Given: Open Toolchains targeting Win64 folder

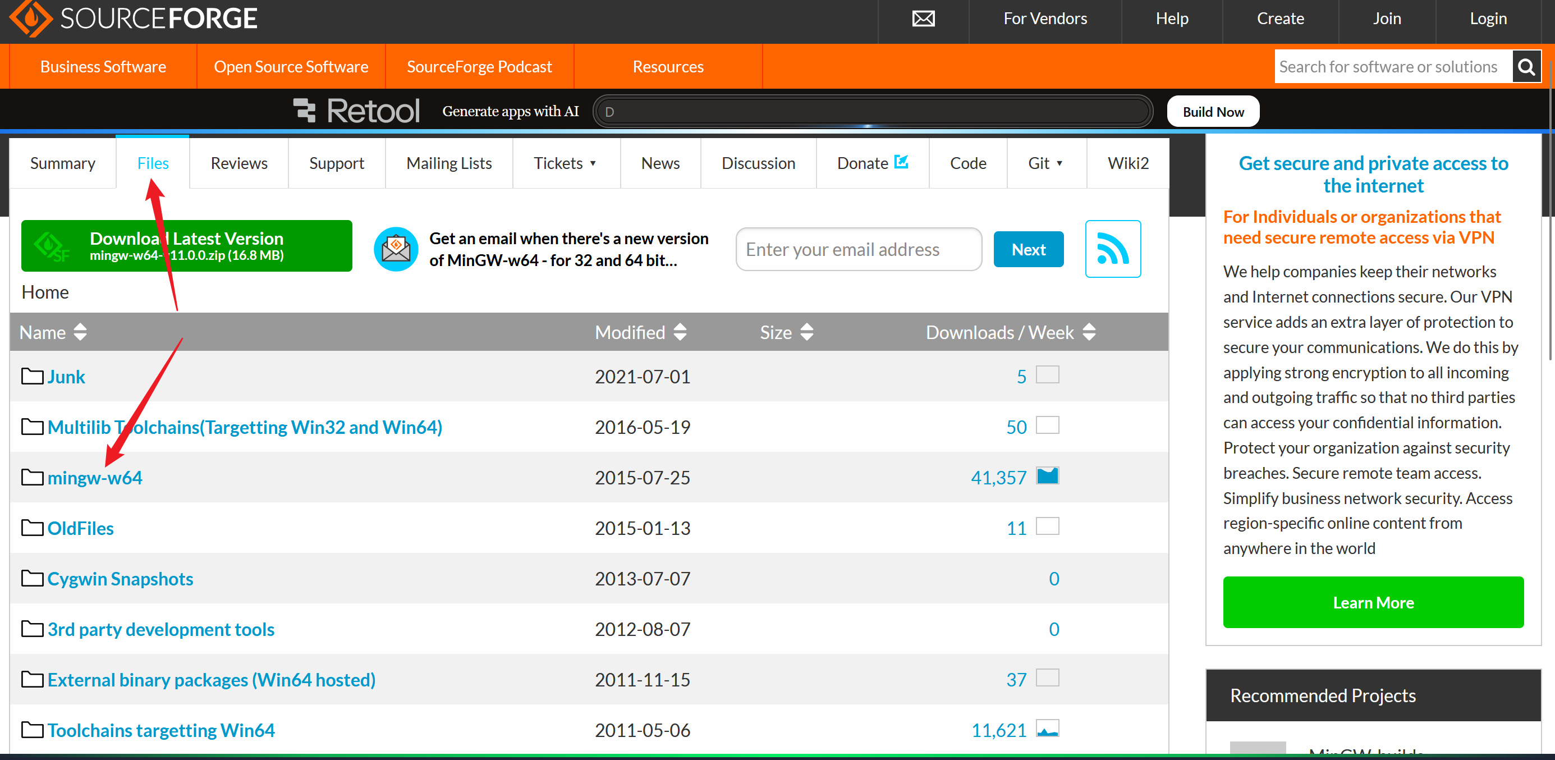Looking at the screenshot, I should point(161,730).
